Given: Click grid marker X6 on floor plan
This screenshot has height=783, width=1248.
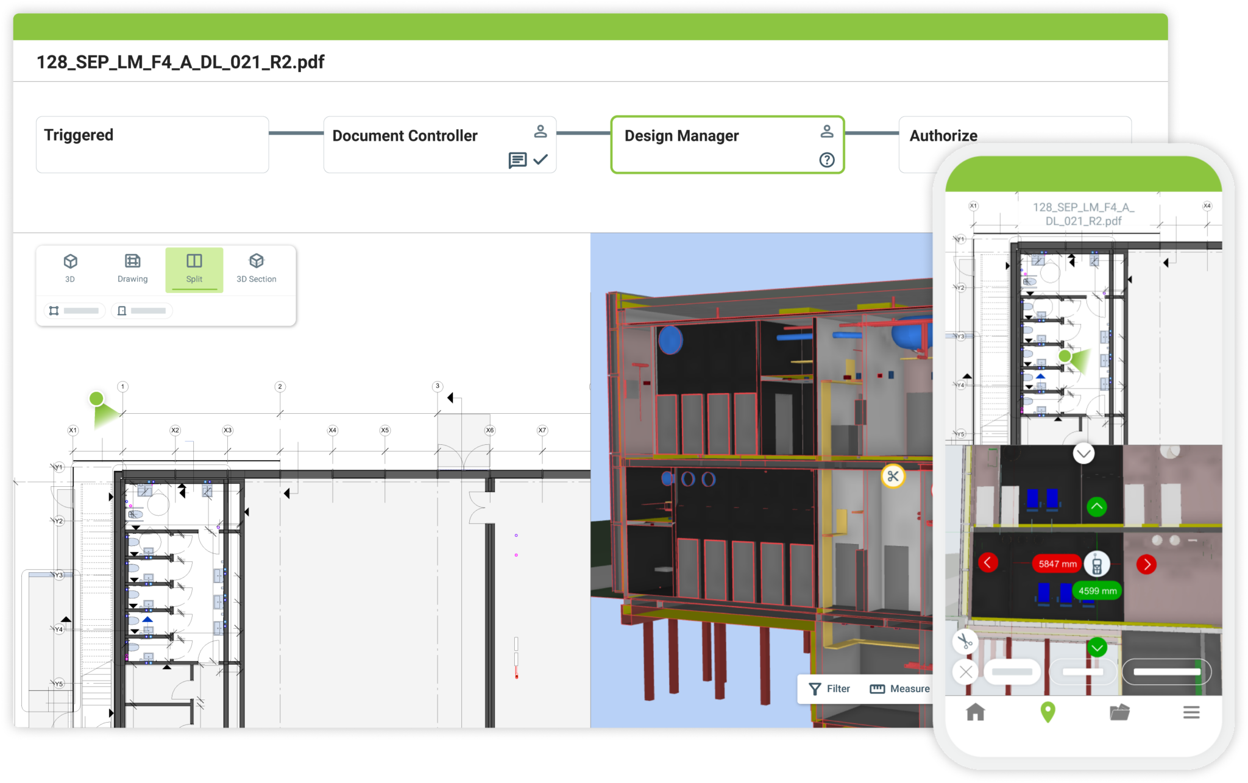Looking at the screenshot, I should click(489, 430).
